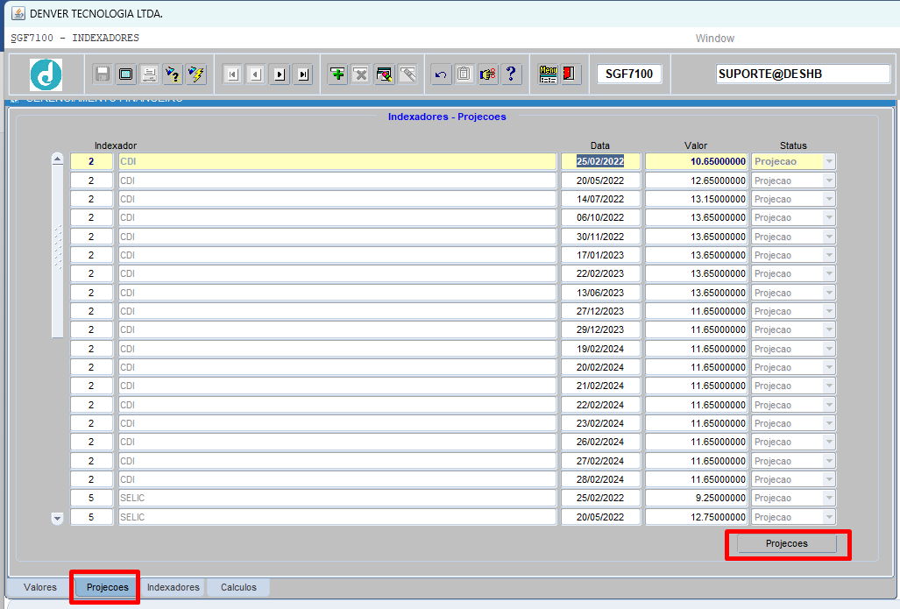Click the date cell 06/10/2022
This screenshot has width=900, height=609.
click(x=600, y=217)
